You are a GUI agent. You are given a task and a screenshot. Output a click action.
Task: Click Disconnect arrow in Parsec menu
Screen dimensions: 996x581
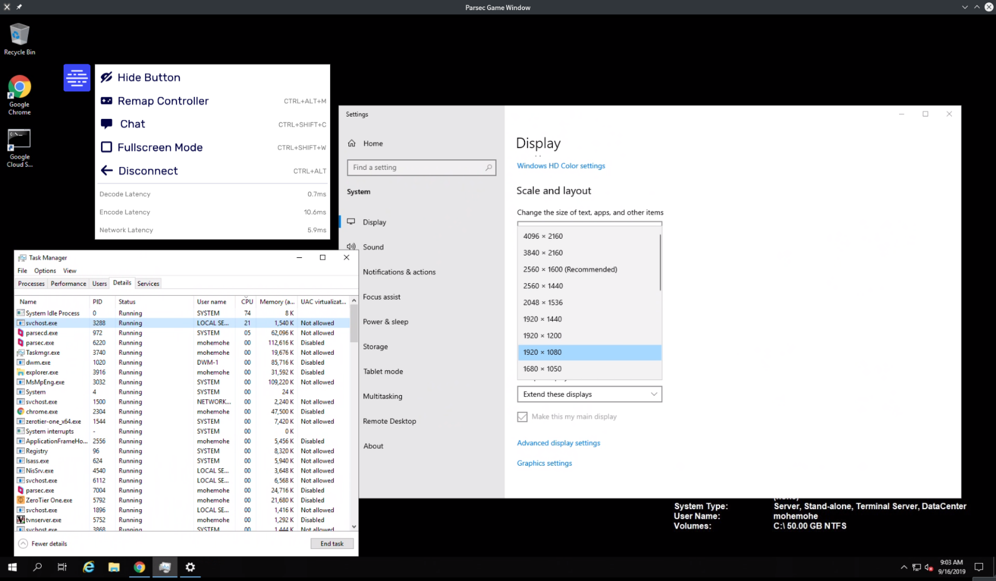coord(107,171)
